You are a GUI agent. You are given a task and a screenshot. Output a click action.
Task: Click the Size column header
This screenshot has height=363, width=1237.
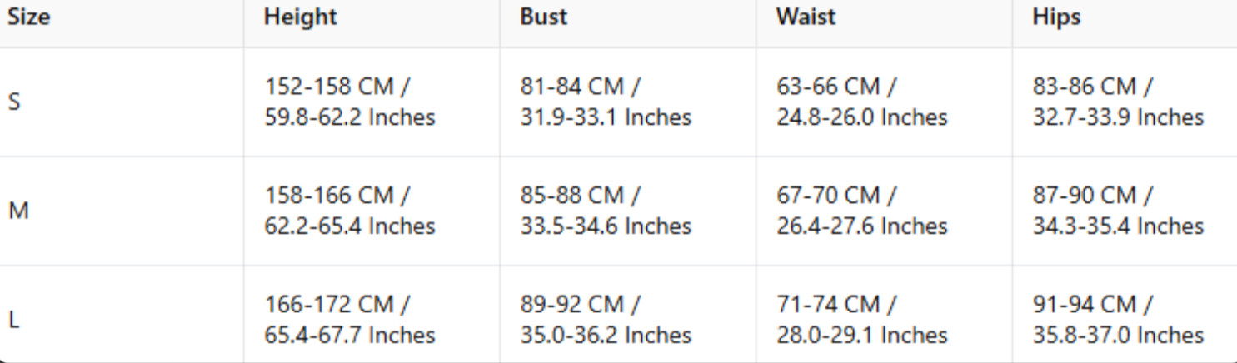point(28,17)
